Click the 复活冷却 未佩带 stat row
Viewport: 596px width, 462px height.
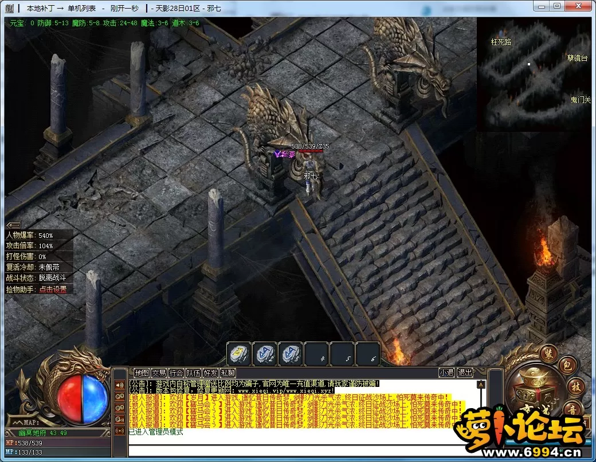pyautogui.click(x=39, y=267)
